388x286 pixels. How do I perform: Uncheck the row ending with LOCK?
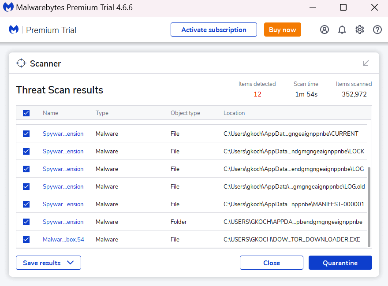pyautogui.click(x=26, y=152)
